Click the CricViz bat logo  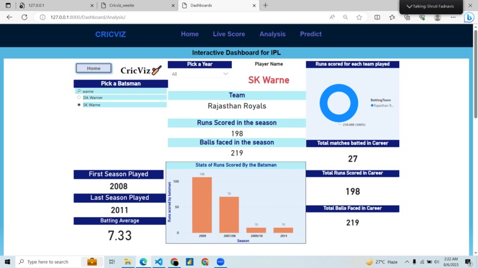(141, 70)
